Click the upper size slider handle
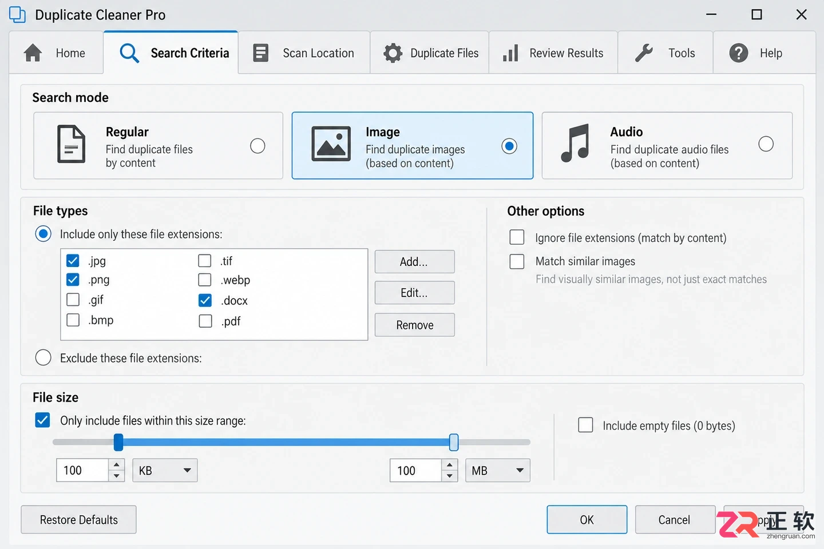 [x=454, y=442]
